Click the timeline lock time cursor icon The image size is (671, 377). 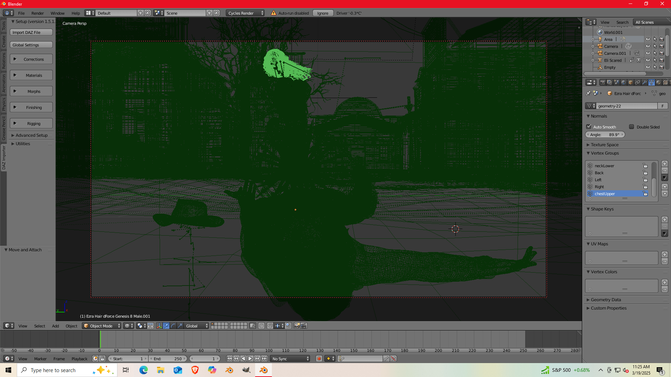[x=103, y=358]
